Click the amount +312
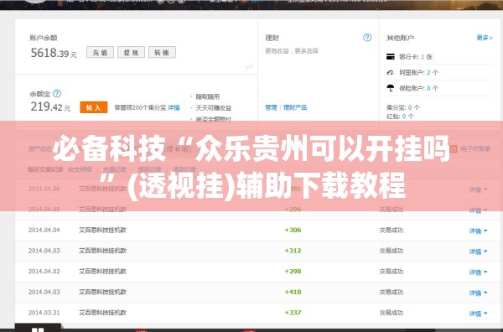 coord(293,251)
